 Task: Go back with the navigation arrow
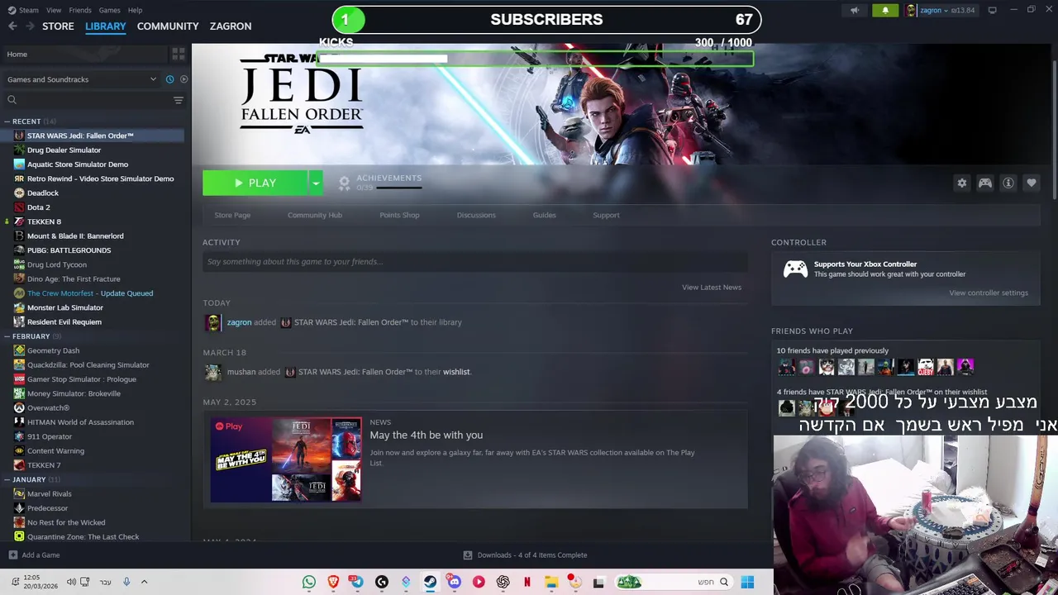(12, 26)
